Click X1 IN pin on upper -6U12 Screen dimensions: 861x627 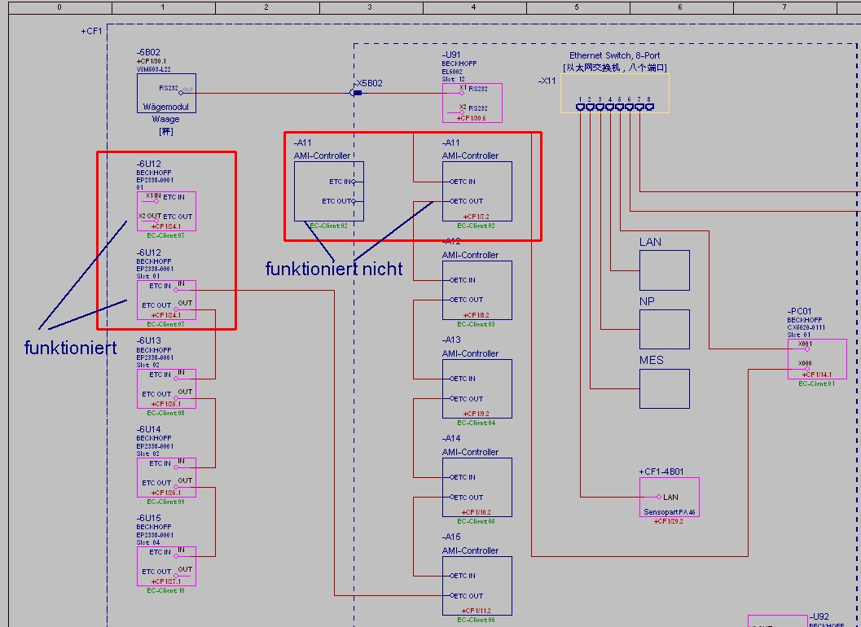pos(156,201)
